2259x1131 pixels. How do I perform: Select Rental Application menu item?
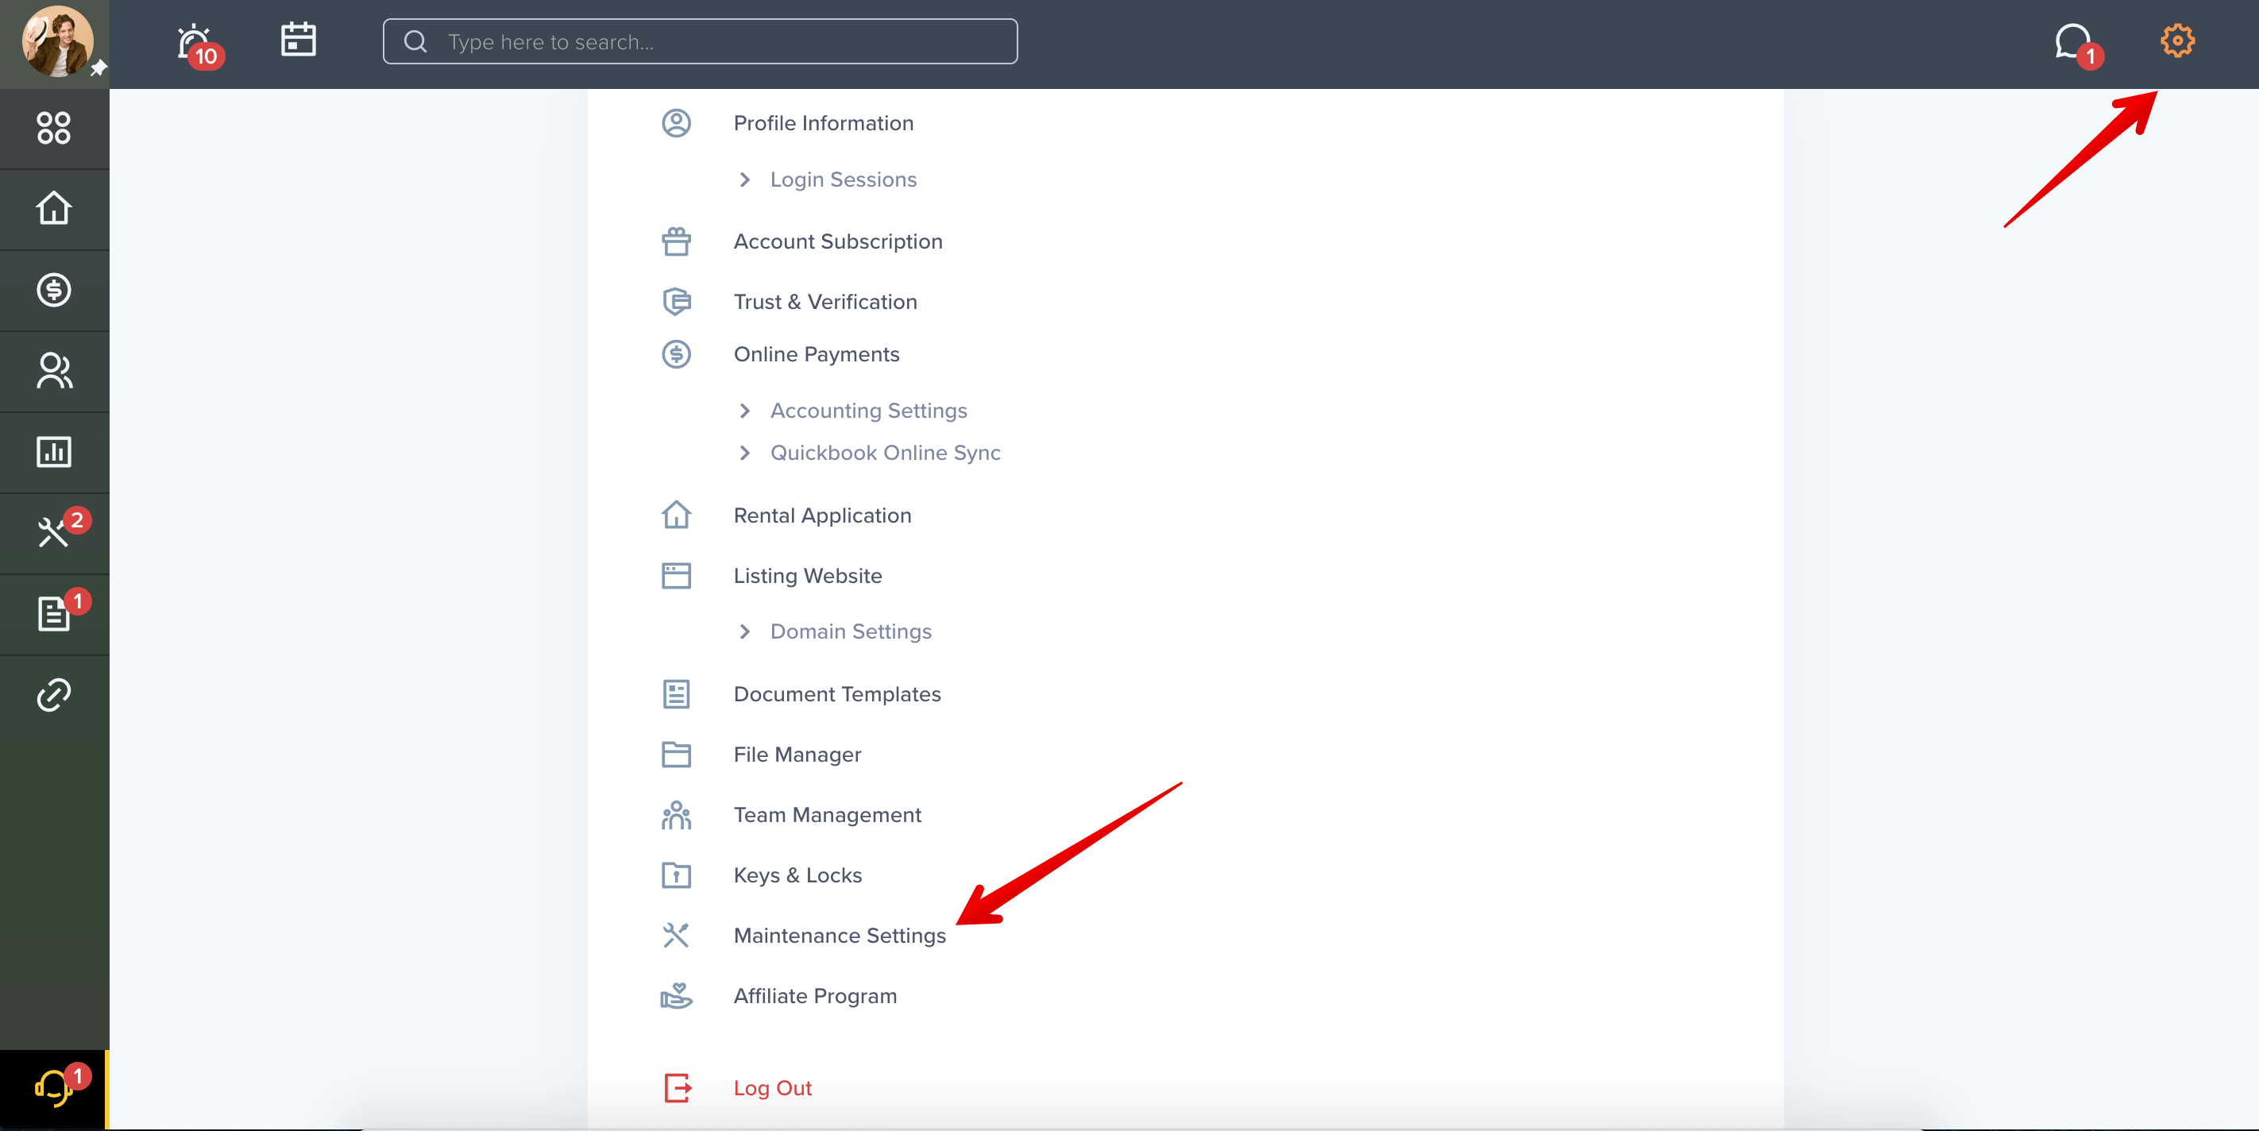(821, 515)
